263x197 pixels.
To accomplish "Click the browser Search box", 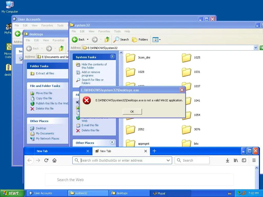I will (x=192, y=161).
